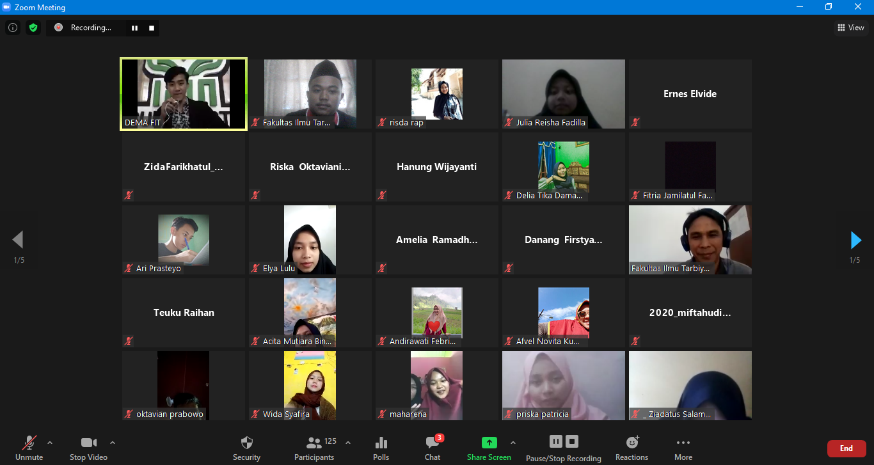Viewport: 874px width, 465px height.
Task: Pause recording in top recording indicator
Action: click(x=134, y=28)
